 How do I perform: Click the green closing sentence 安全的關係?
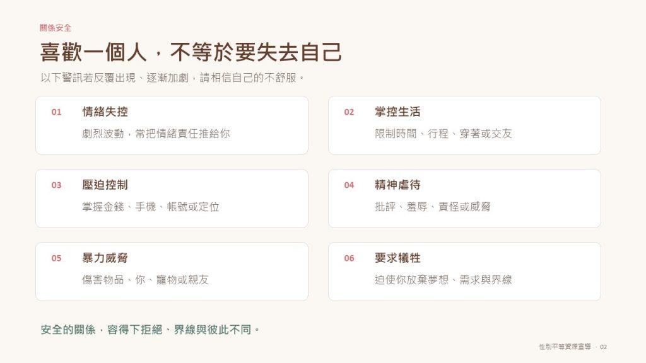tap(150, 330)
